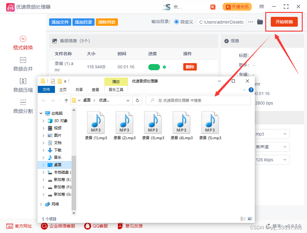
Task: Click 删除 button for 录音 (1).amr
Action: click(190, 67)
